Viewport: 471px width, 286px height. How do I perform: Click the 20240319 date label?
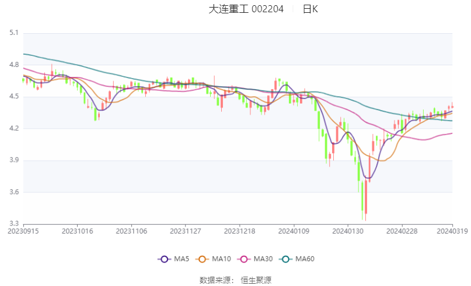452,231
